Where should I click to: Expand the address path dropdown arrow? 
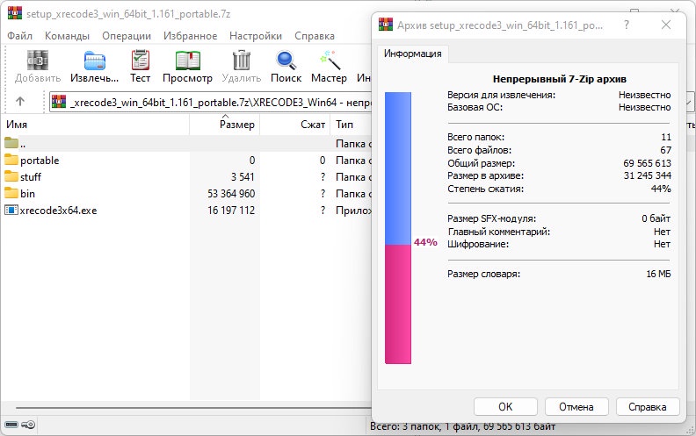pyautogui.click(x=687, y=103)
